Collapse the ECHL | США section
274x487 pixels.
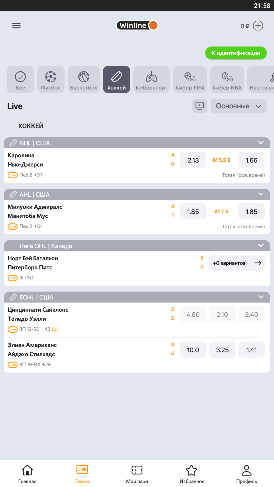pos(261,297)
